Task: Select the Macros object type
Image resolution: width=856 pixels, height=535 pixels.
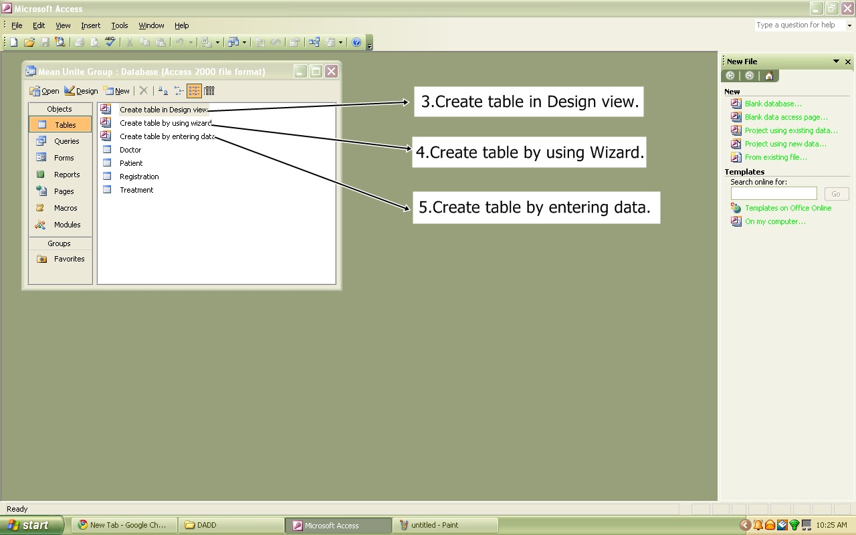Action: click(60, 208)
